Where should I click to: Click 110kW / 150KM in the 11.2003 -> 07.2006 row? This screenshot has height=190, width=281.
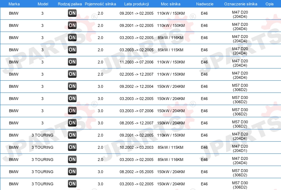[x=171, y=62]
